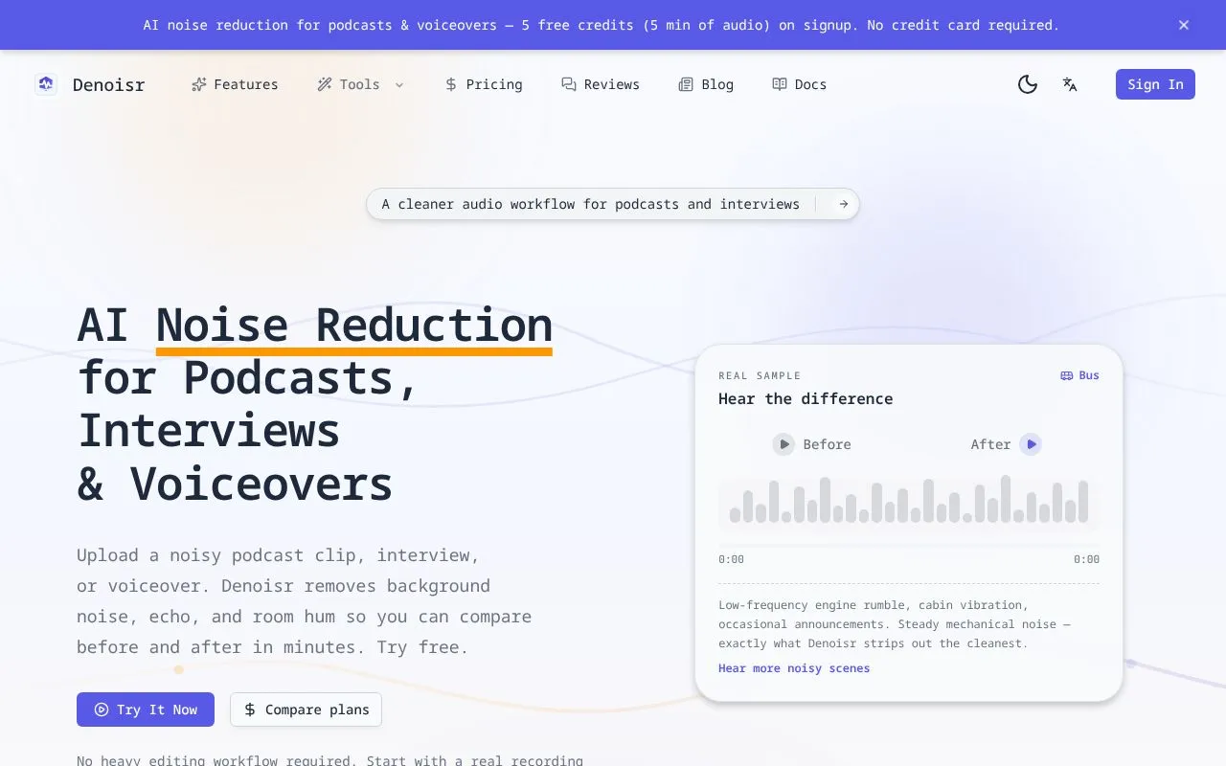Image resolution: width=1226 pixels, height=766 pixels.
Task: Click the Bus scene tag
Action: 1079,375
